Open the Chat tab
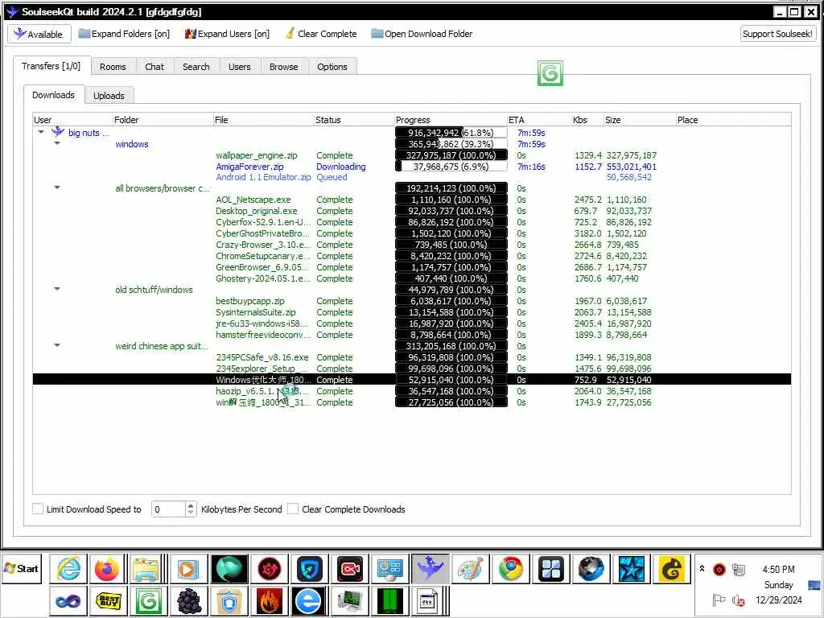Viewport: 824px width, 618px height. click(x=154, y=67)
